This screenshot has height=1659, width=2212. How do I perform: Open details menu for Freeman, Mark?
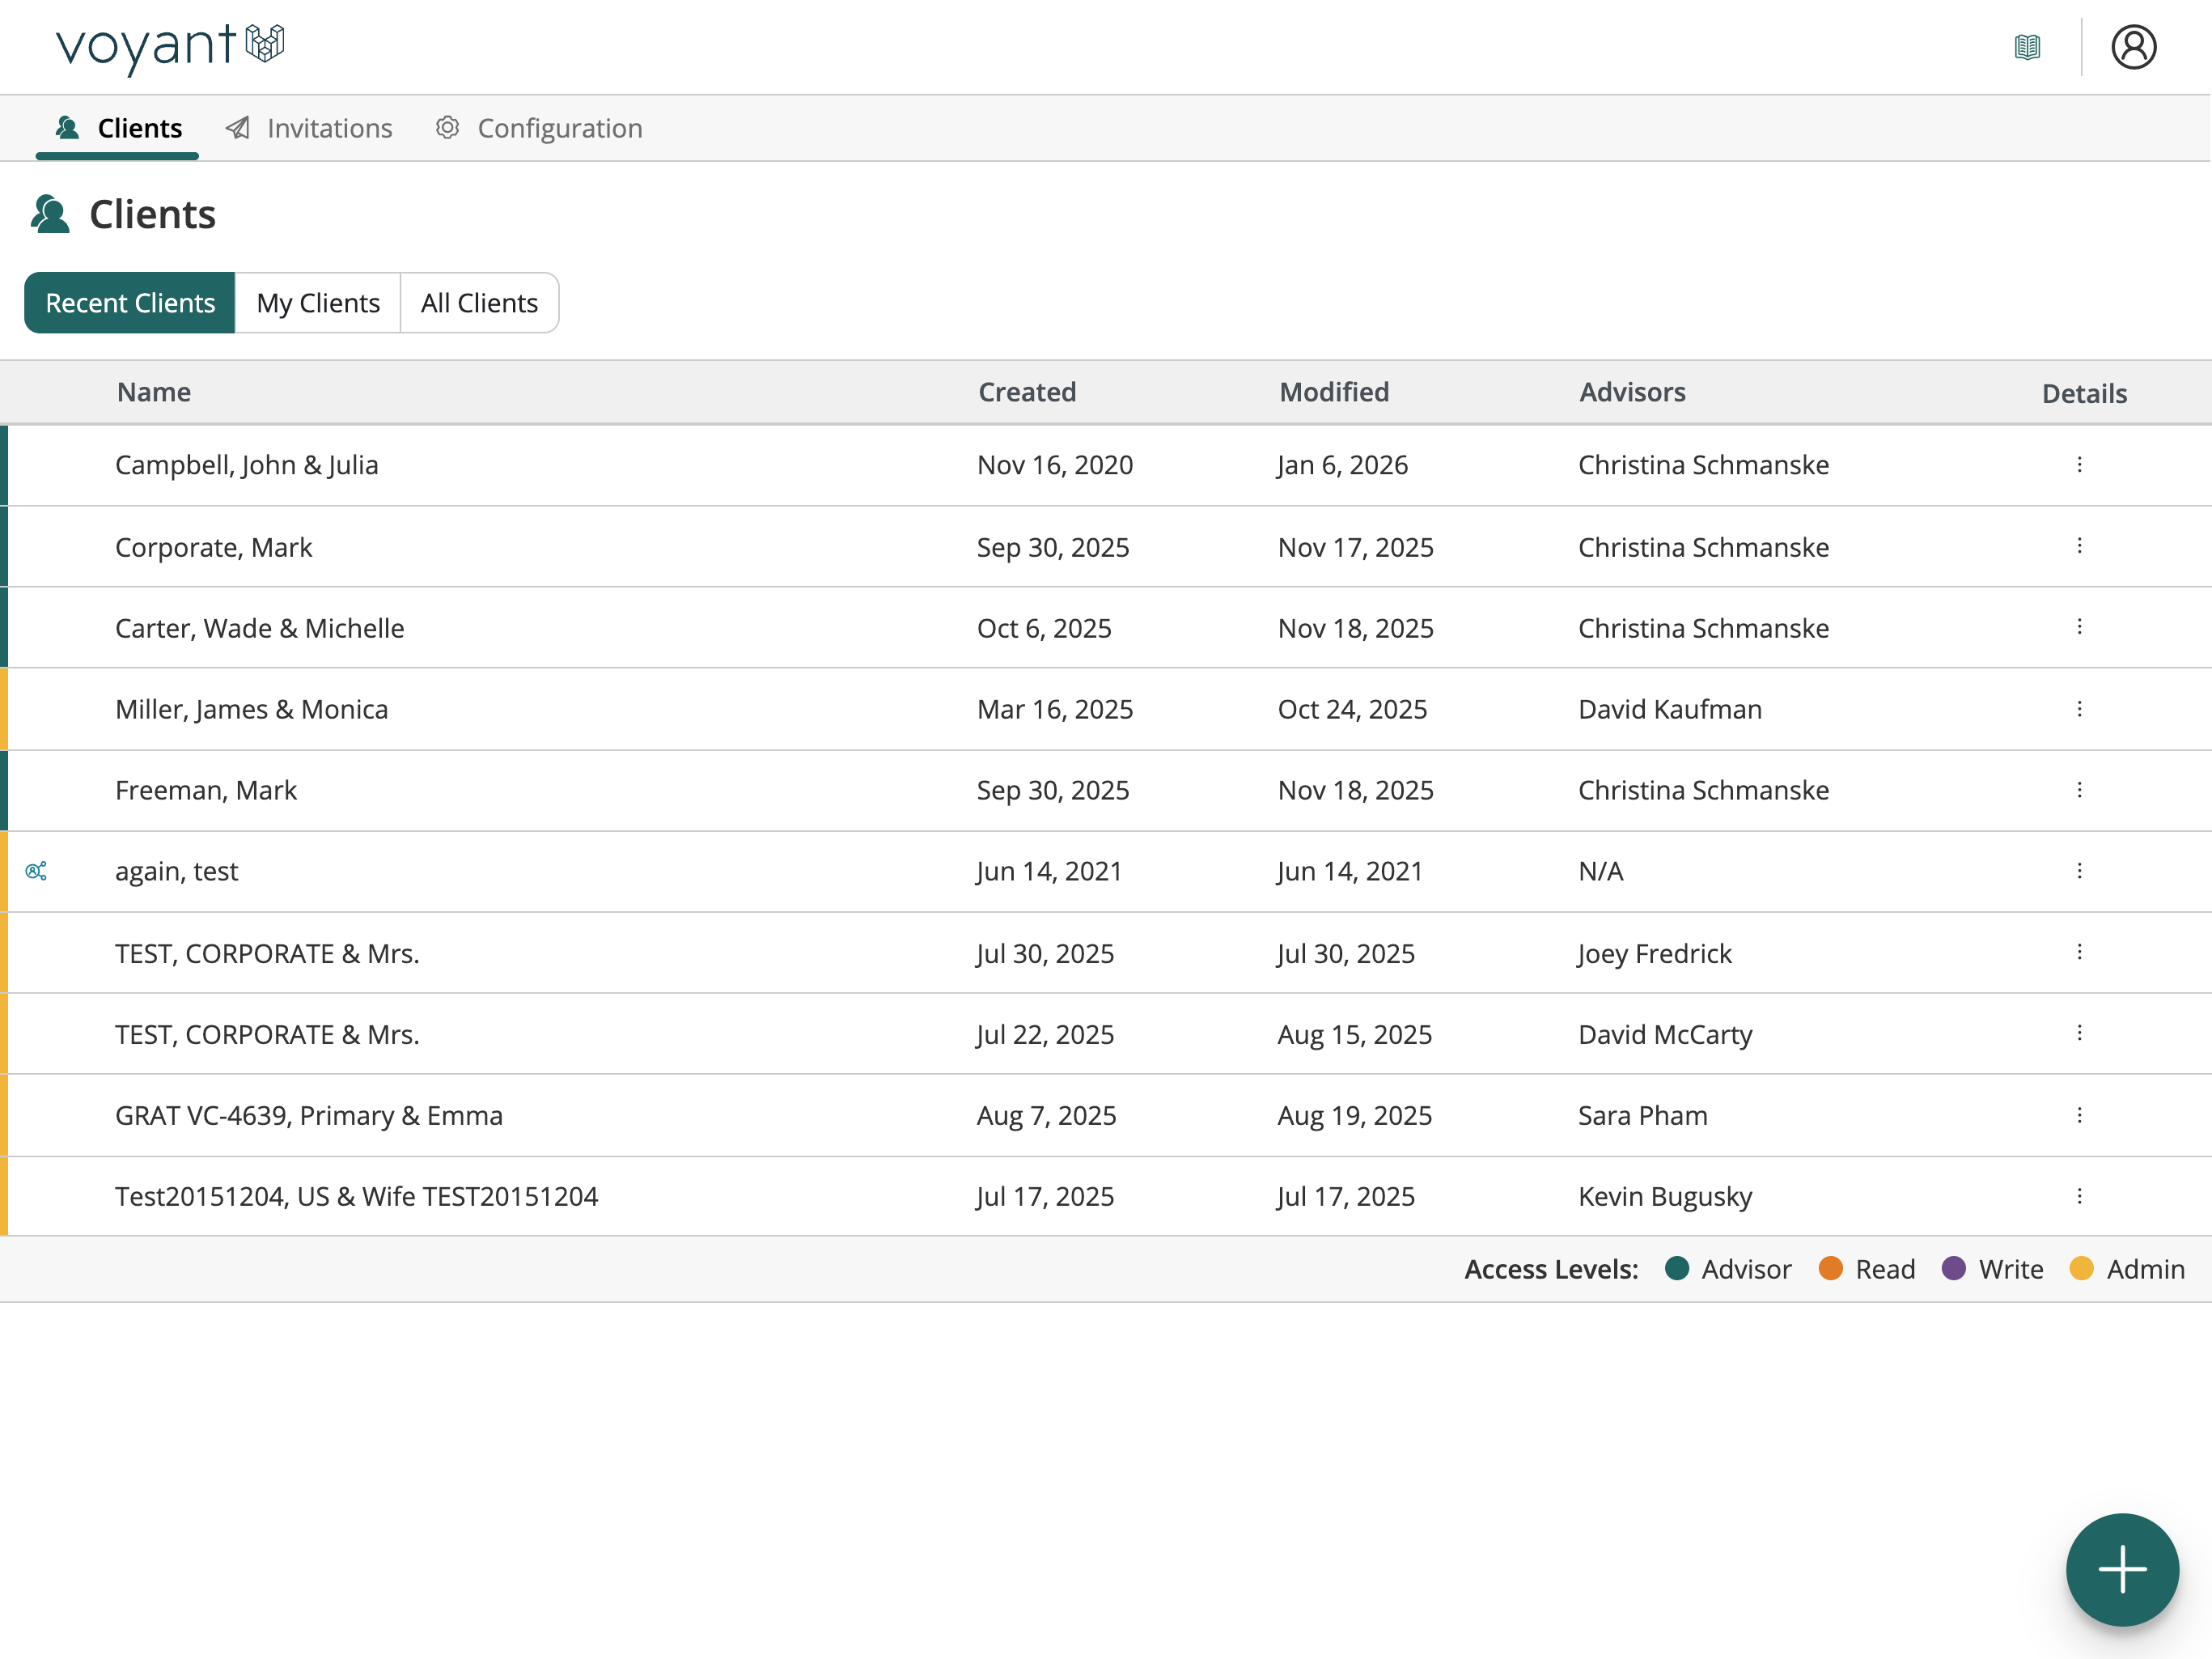pos(2079,790)
